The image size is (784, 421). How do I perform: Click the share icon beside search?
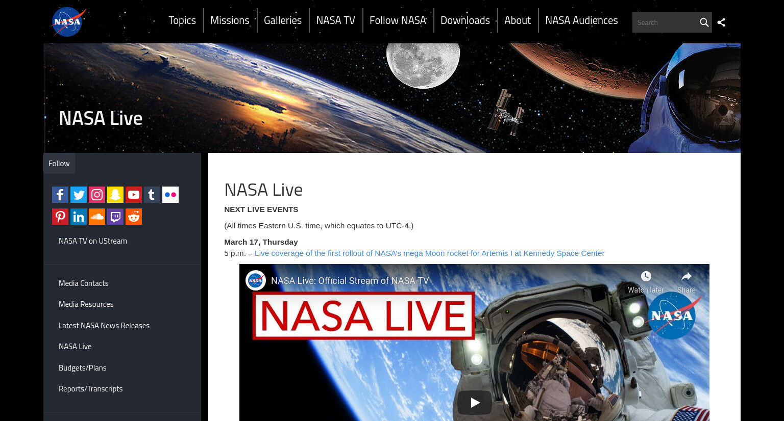coord(721,22)
